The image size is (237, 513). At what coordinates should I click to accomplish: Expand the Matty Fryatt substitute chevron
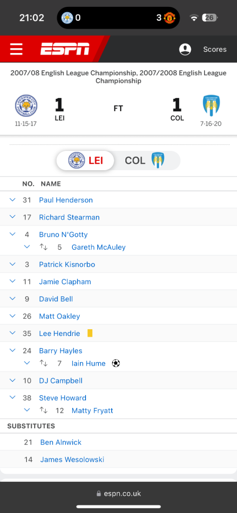pos(27,410)
